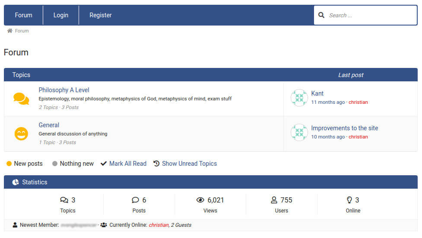Image resolution: width=422 pixels, height=238 pixels.
Task: Click the '11 months ago' timestamp
Action: click(x=328, y=102)
